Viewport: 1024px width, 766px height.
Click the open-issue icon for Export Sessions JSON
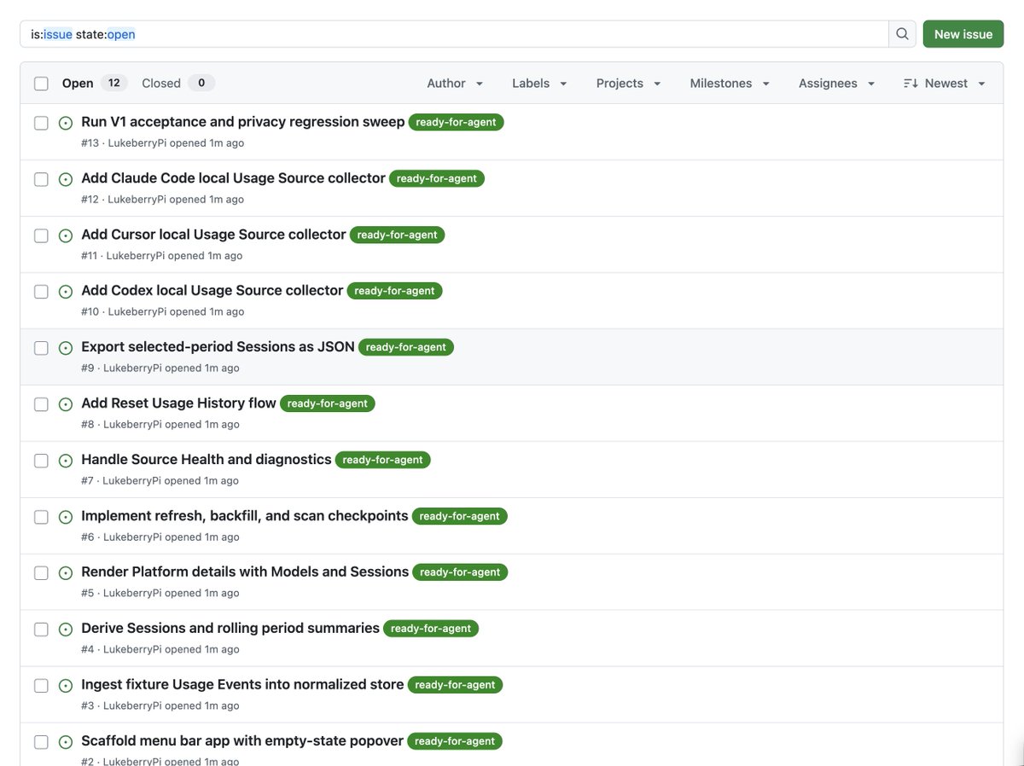pos(66,348)
